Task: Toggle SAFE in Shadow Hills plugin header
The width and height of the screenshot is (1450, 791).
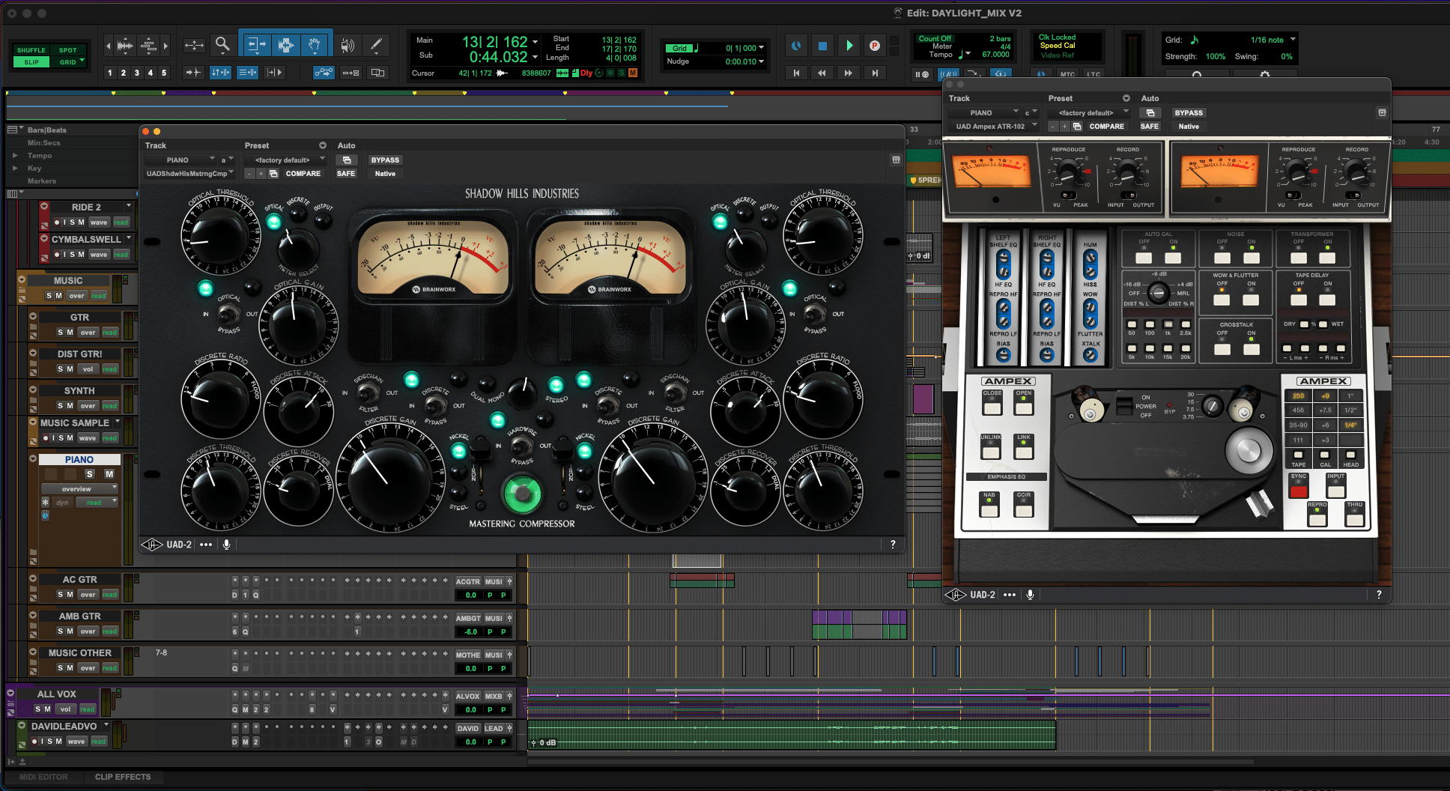Action: click(x=346, y=174)
